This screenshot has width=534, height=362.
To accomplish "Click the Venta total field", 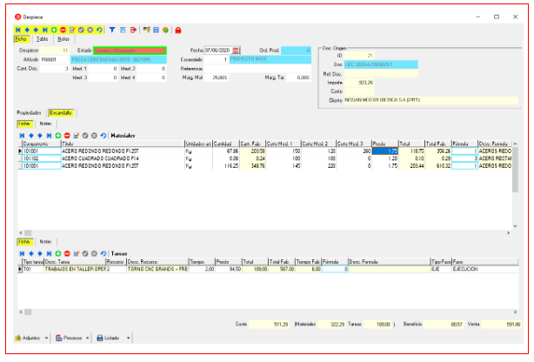I will click(501, 325).
